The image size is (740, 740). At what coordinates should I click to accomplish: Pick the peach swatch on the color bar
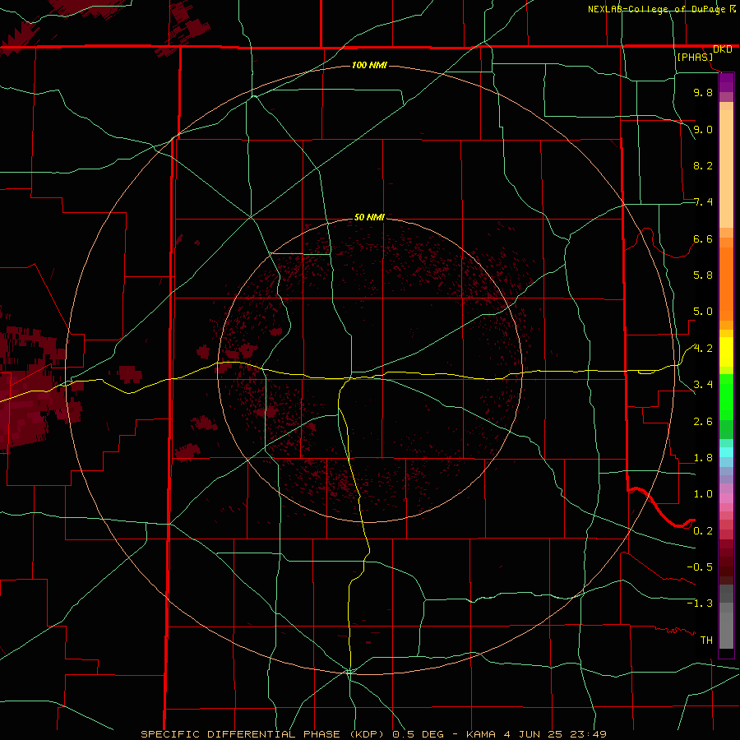726,169
